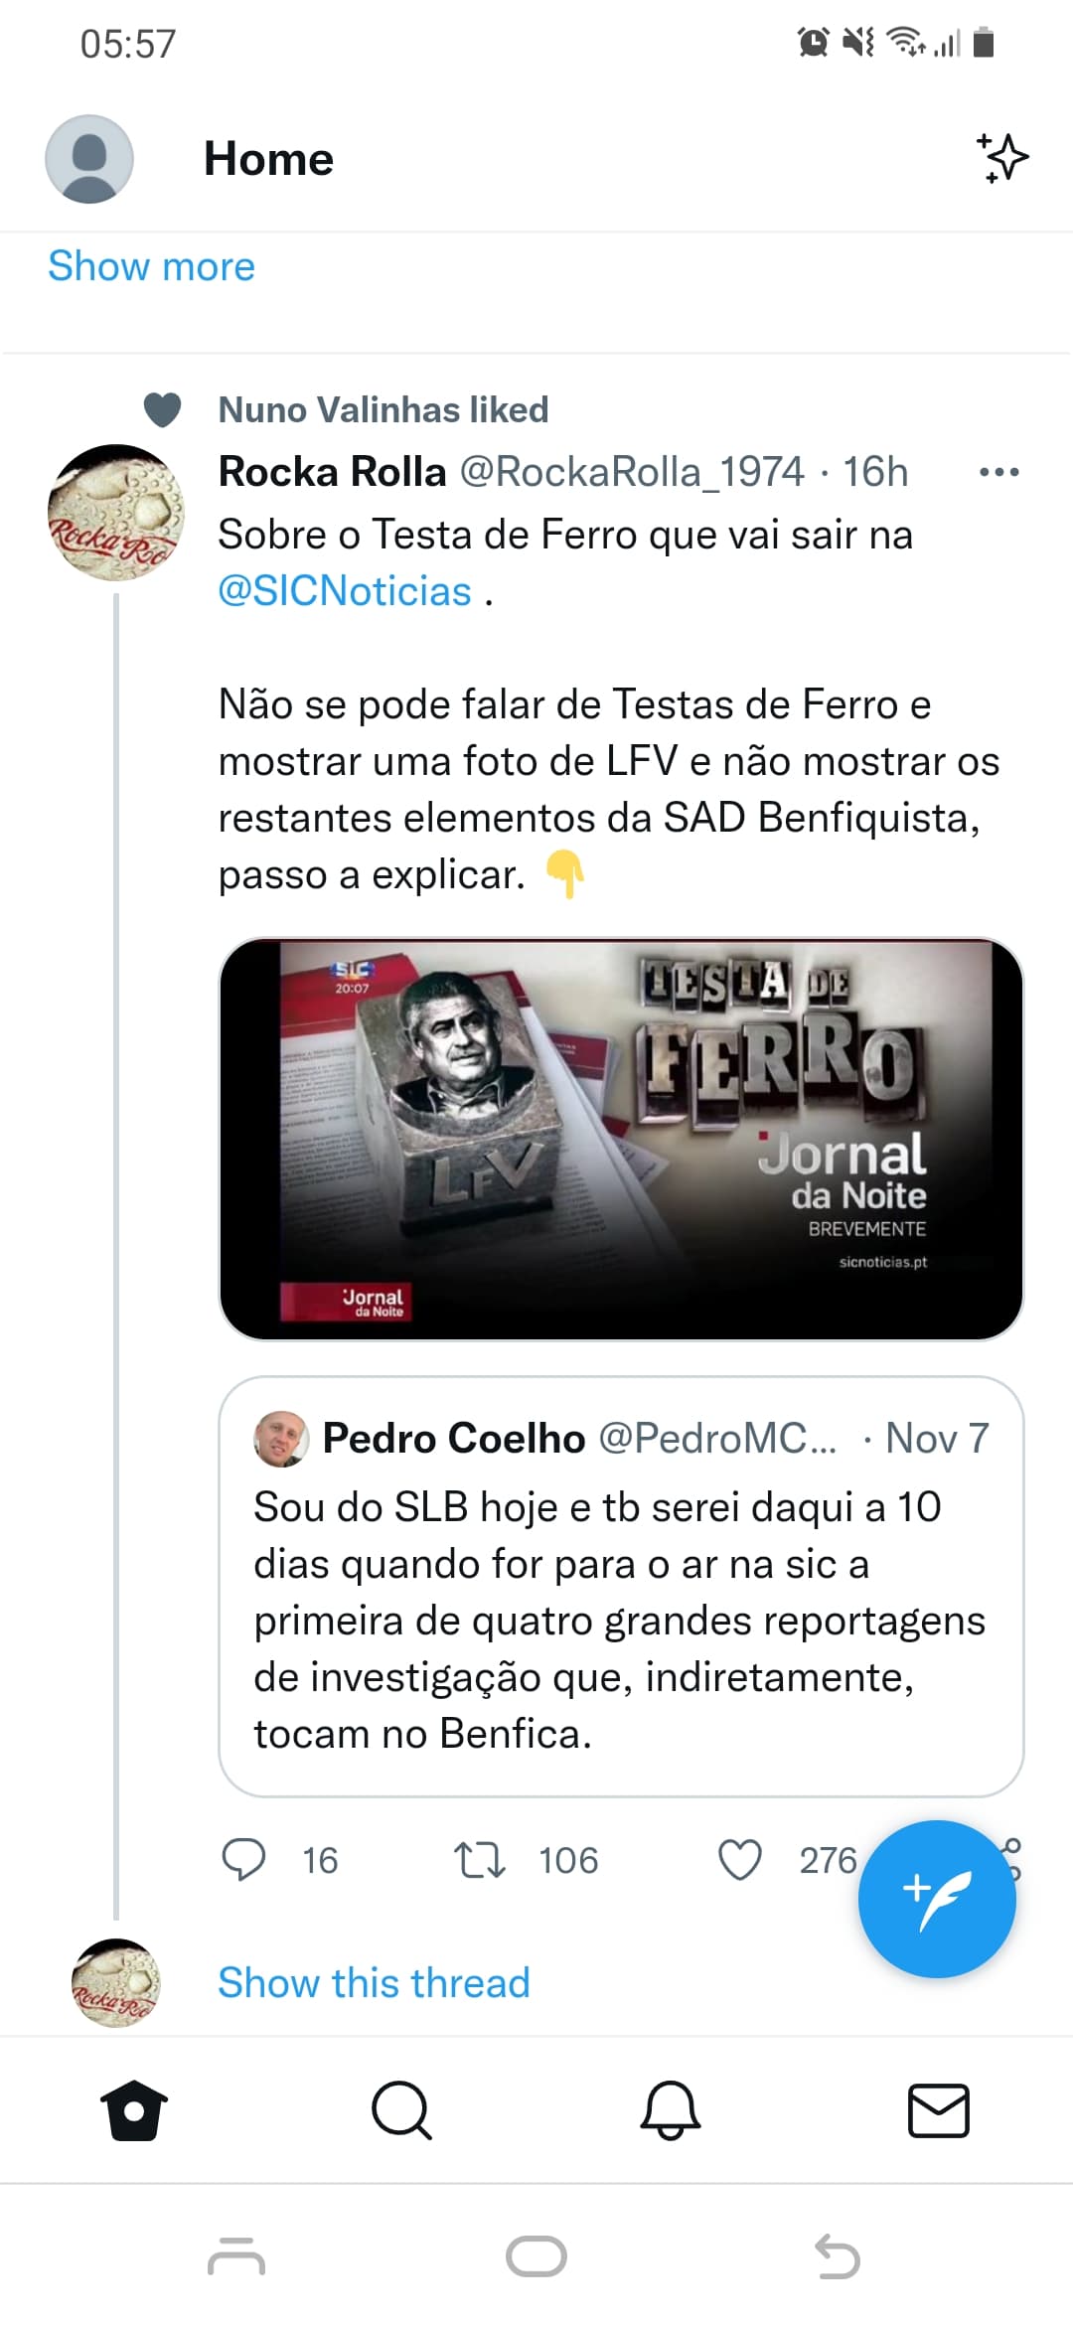The width and height of the screenshot is (1073, 2325).
Task: Open the tweet's three-dot overflow menu
Action: (998, 472)
